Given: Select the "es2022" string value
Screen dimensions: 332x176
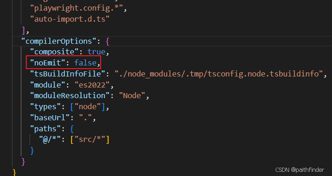Looking at the screenshot, I should pyautogui.click(x=92, y=85).
